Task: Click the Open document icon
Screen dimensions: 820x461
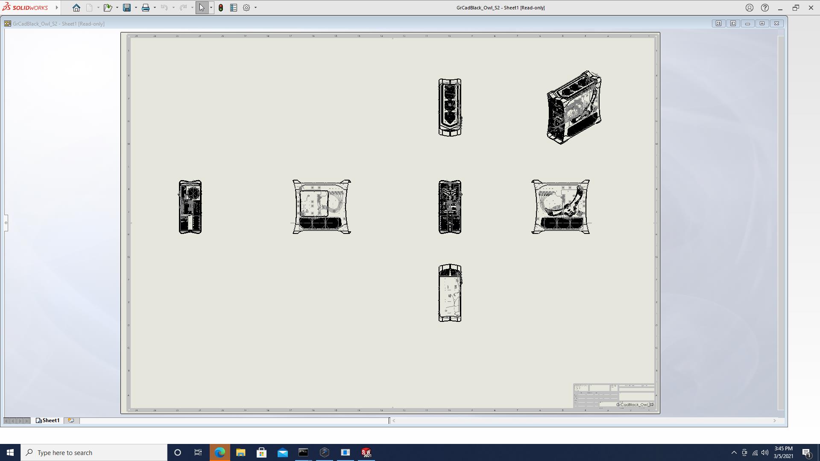Action: (x=107, y=8)
